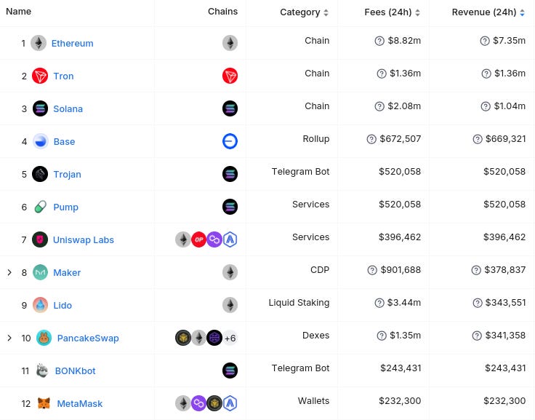Sort table by Category column
The height and width of the screenshot is (420, 535).
[304, 12]
